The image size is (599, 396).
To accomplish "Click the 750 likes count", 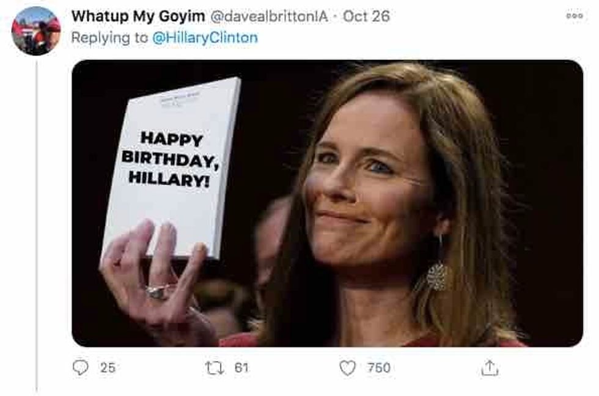I will click(x=378, y=367).
